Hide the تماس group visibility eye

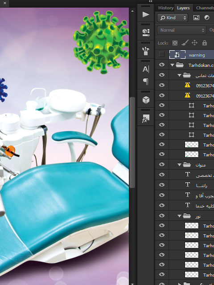coord(162,75)
